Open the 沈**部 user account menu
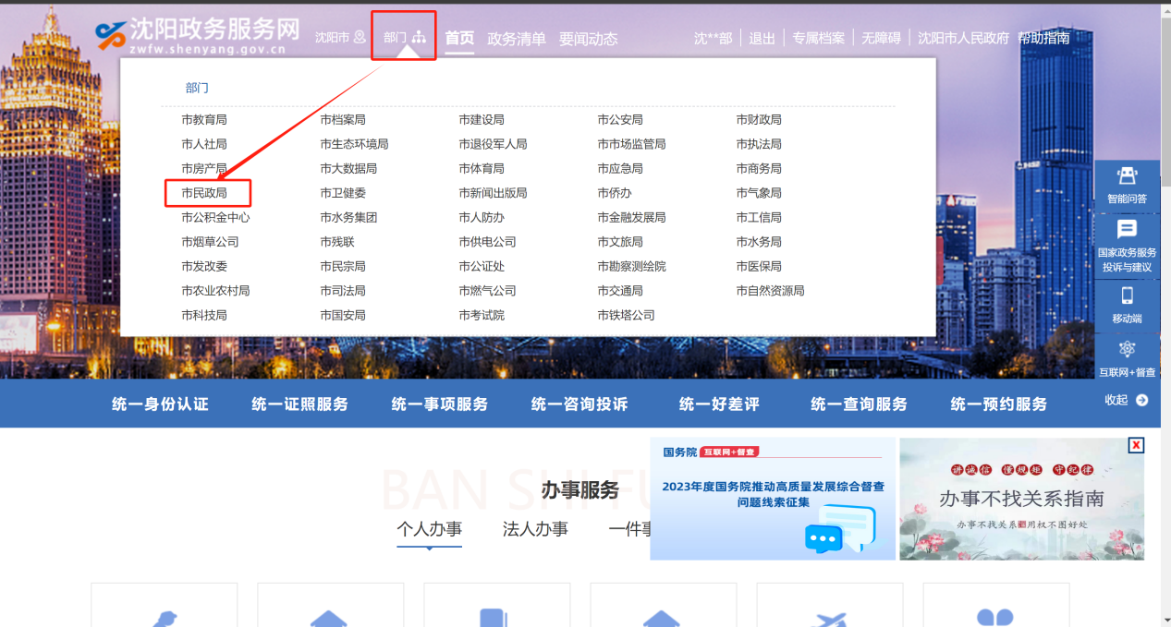The image size is (1171, 627). click(x=713, y=38)
